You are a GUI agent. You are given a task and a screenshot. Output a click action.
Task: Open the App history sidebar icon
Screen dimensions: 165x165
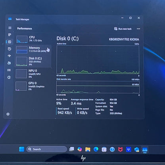tap(10, 49)
